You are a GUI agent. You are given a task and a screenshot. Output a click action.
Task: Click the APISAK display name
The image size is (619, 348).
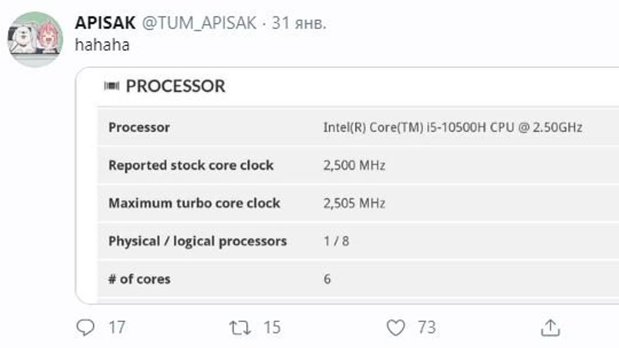(105, 23)
